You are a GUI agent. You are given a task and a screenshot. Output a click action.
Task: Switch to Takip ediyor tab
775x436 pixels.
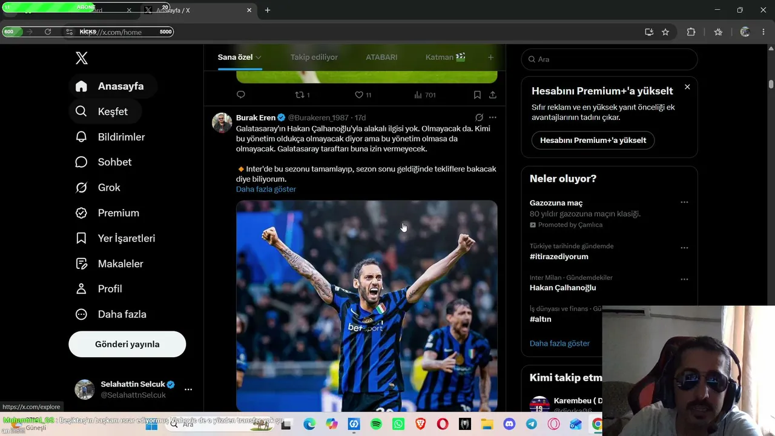(x=314, y=58)
